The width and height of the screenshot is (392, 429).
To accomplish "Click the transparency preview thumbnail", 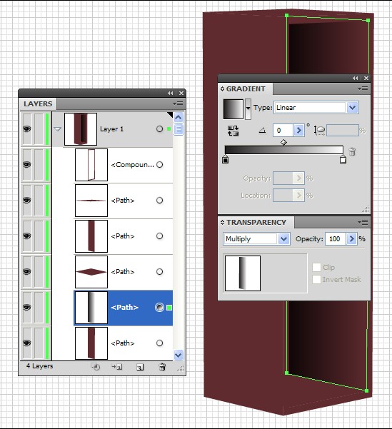I will pos(243,273).
